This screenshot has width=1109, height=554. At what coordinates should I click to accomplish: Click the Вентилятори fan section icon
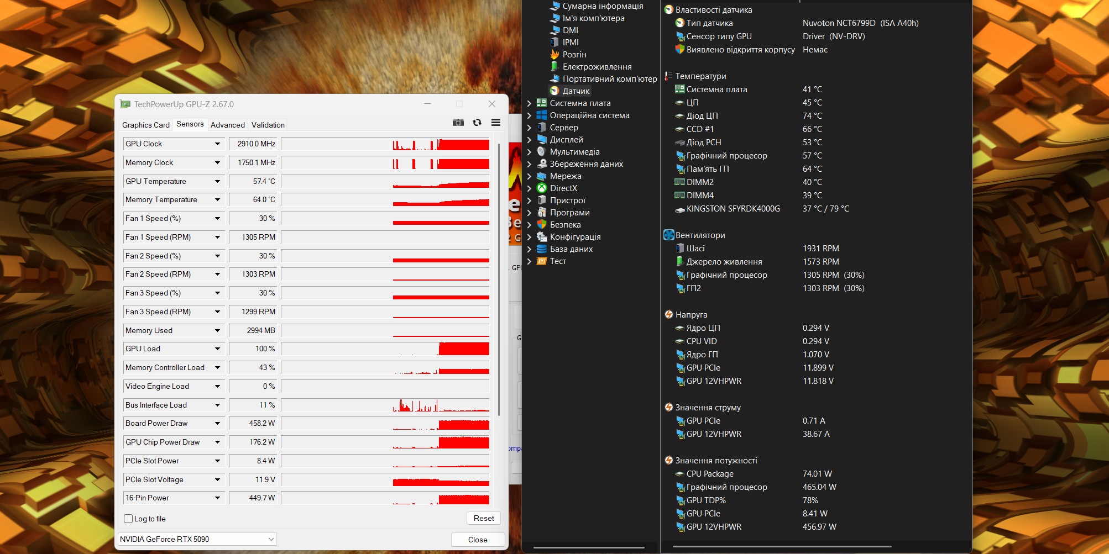[669, 235]
